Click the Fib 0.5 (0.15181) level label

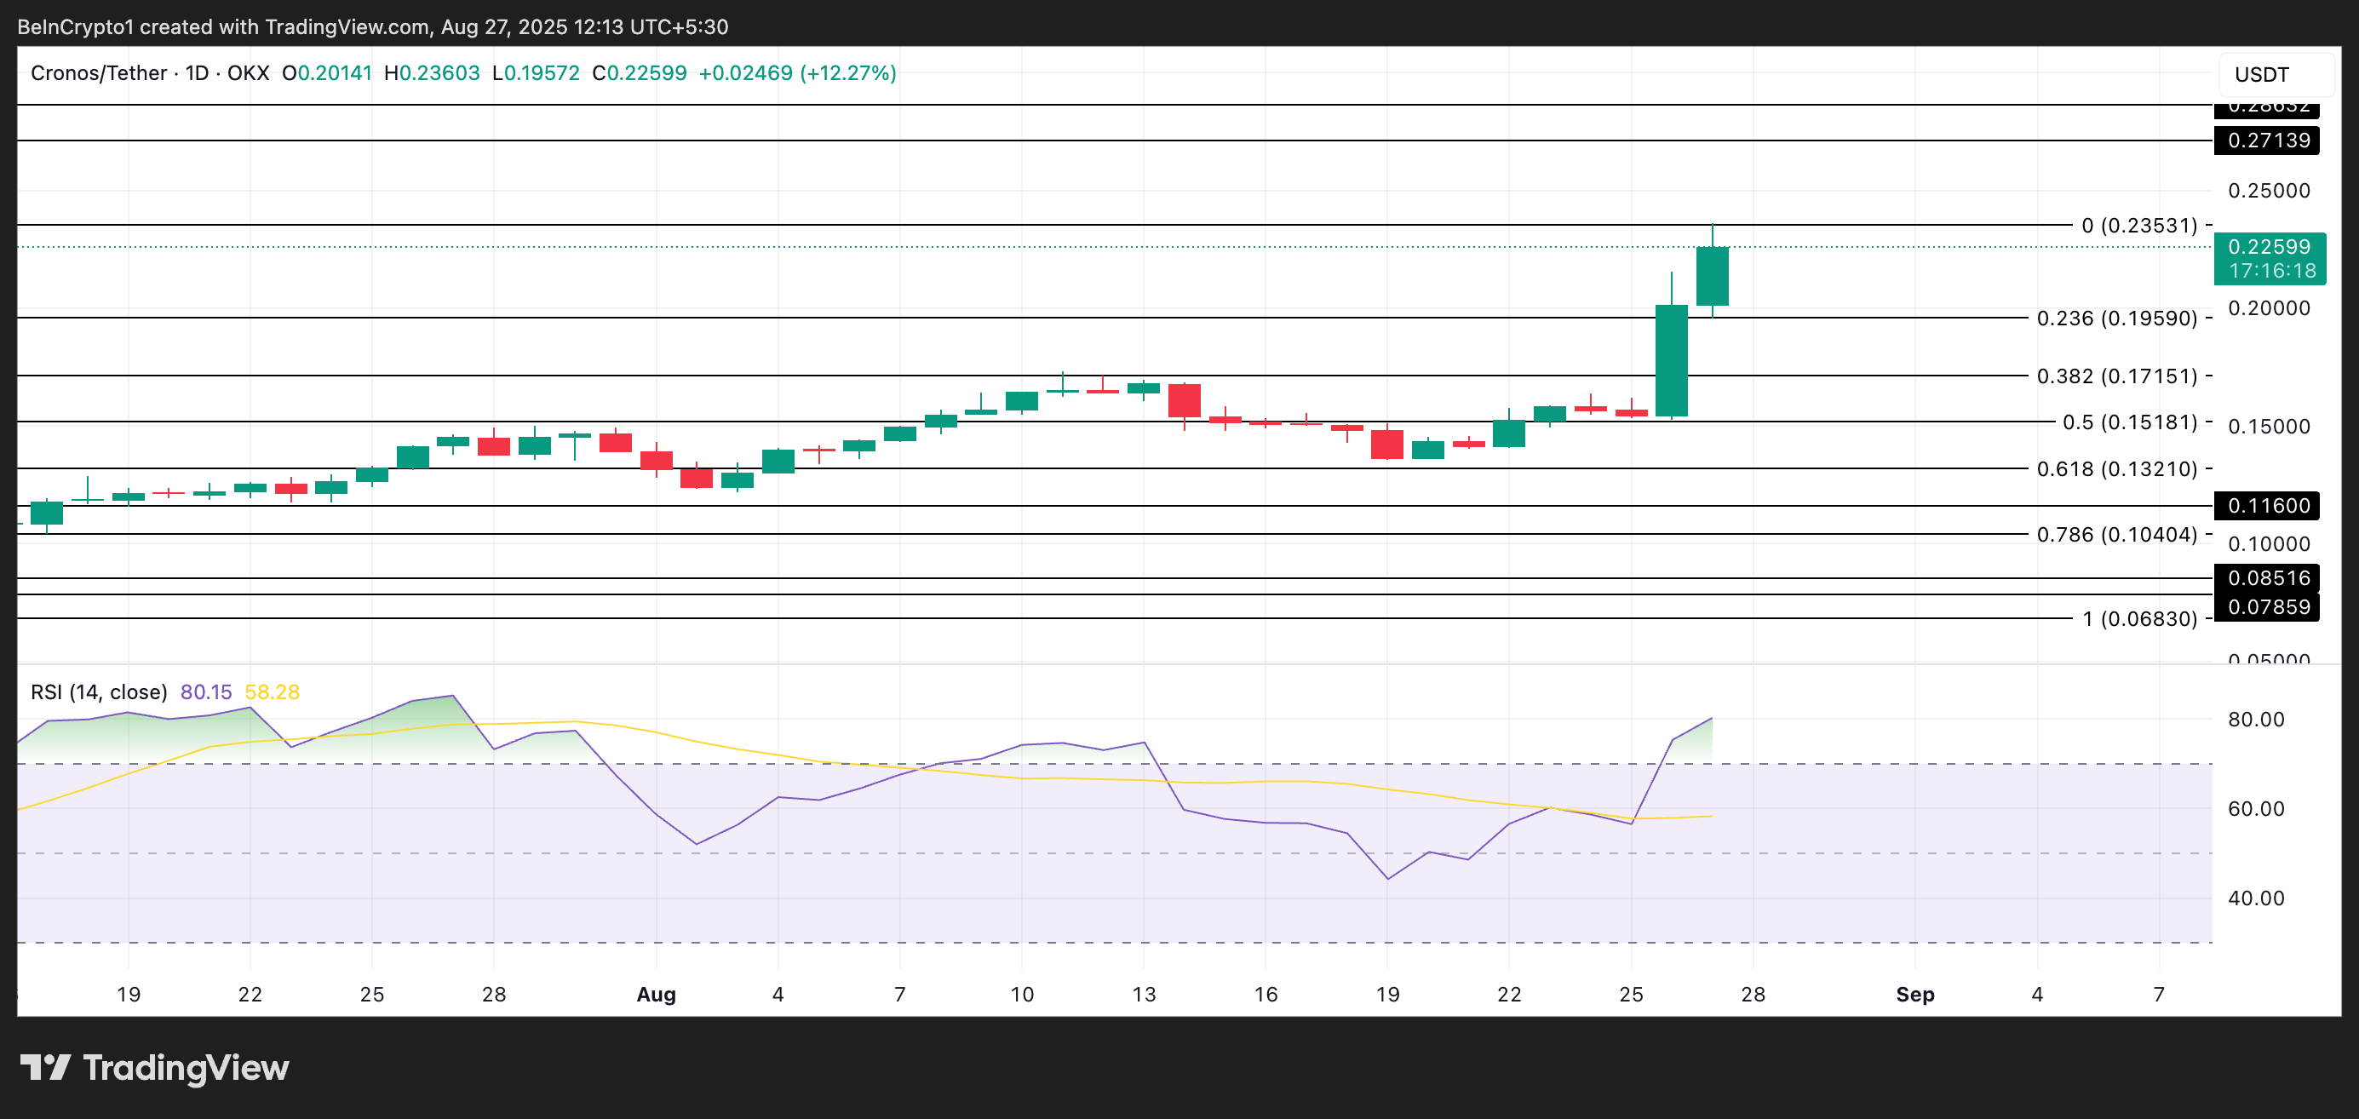2129,422
